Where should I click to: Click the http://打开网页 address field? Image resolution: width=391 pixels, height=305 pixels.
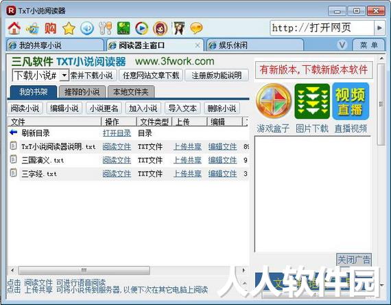(x=322, y=28)
